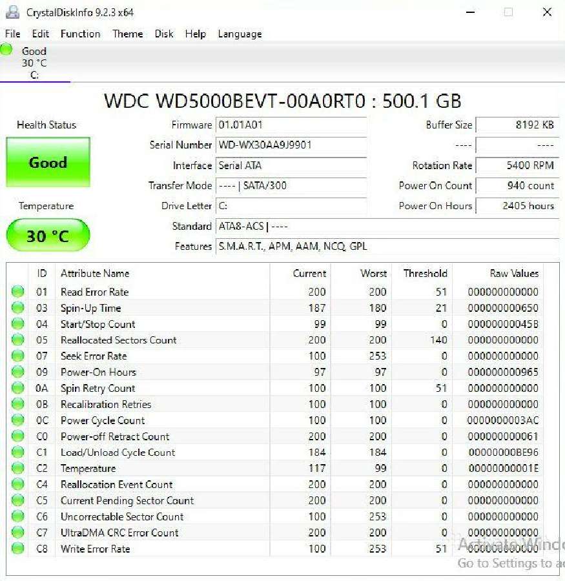Click the 30 °C temperature button
This screenshot has width=565, height=581.
(48, 235)
